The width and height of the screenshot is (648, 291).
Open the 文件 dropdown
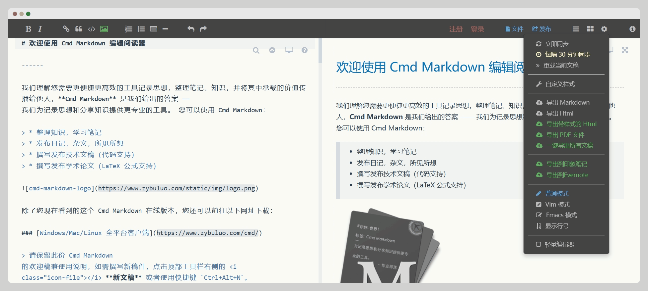point(514,29)
